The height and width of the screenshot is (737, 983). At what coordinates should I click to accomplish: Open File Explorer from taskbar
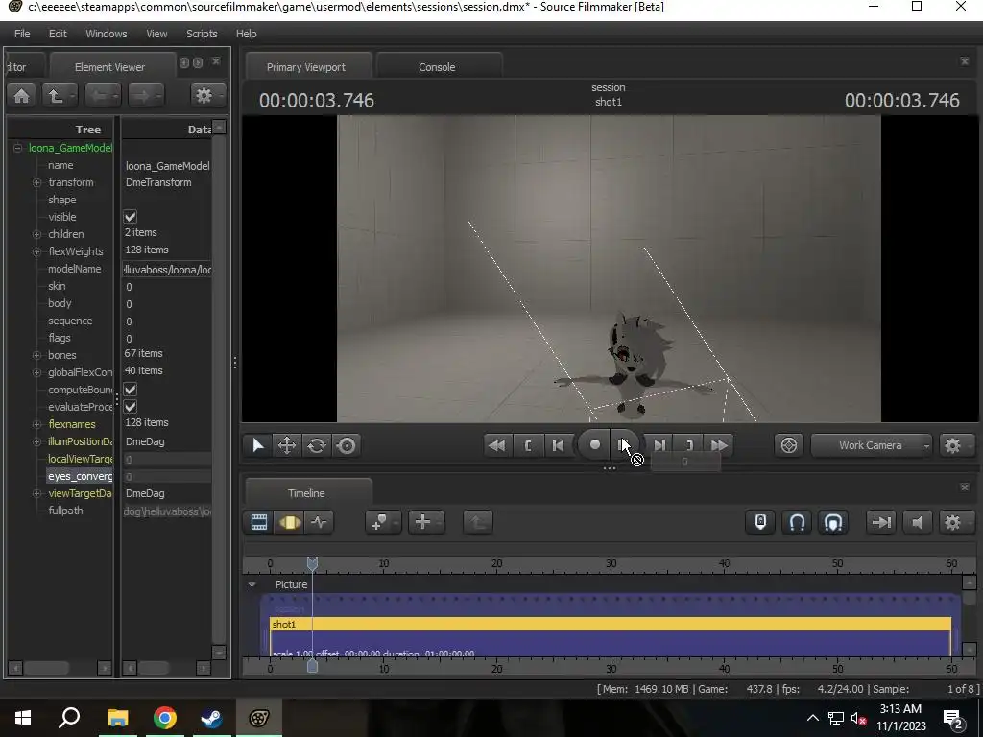pyautogui.click(x=117, y=718)
